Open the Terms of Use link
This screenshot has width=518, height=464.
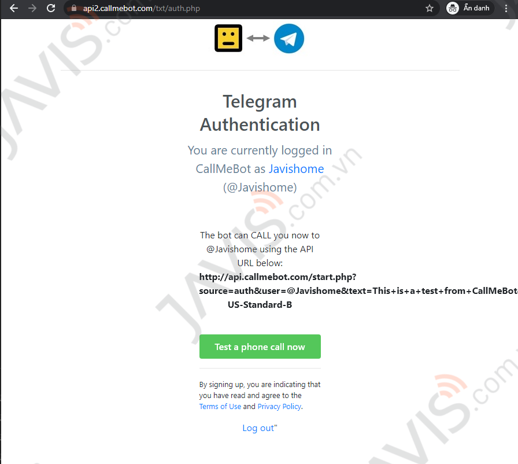point(220,407)
